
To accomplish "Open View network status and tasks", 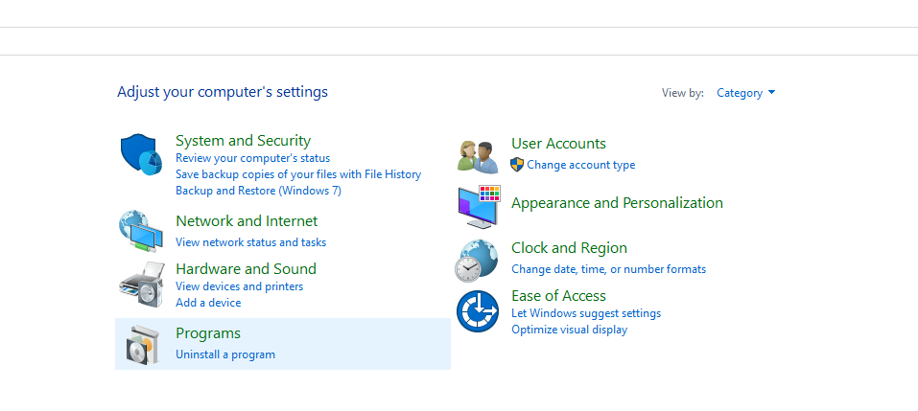I will click(x=250, y=242).
